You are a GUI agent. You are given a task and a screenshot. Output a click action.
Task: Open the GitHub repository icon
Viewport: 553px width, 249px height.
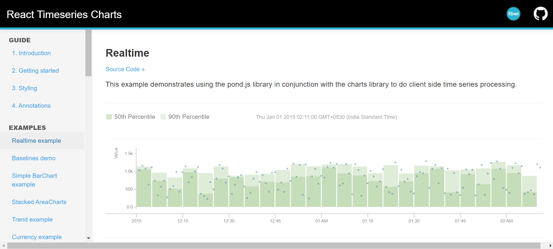click(540, 13)
